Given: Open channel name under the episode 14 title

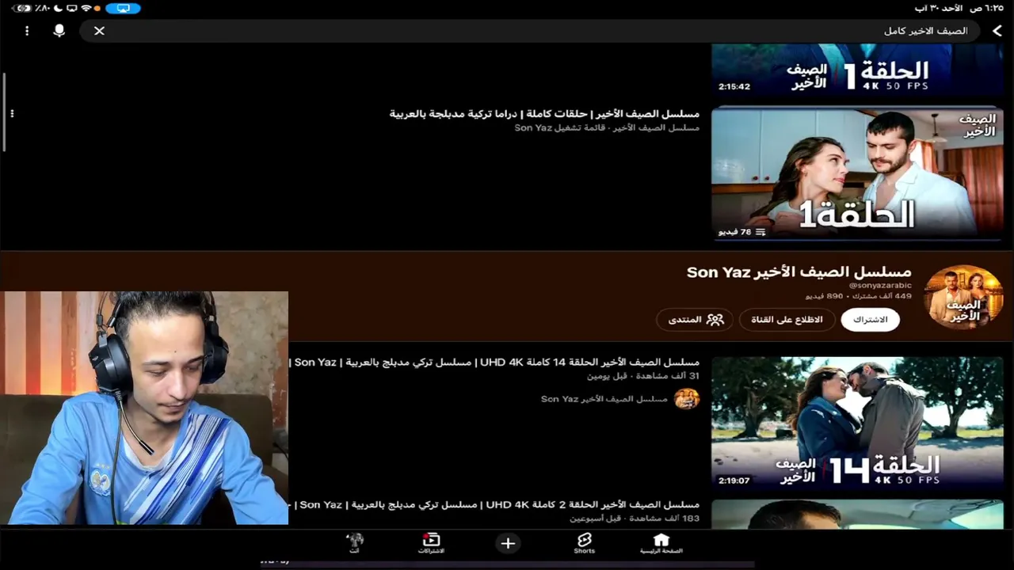Looking at the screenshot, I should [604, 399].
